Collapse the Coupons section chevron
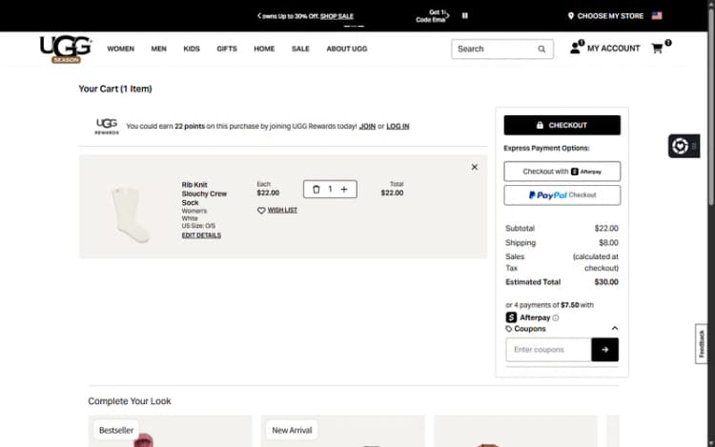The image size is (715, 447). 615,329
